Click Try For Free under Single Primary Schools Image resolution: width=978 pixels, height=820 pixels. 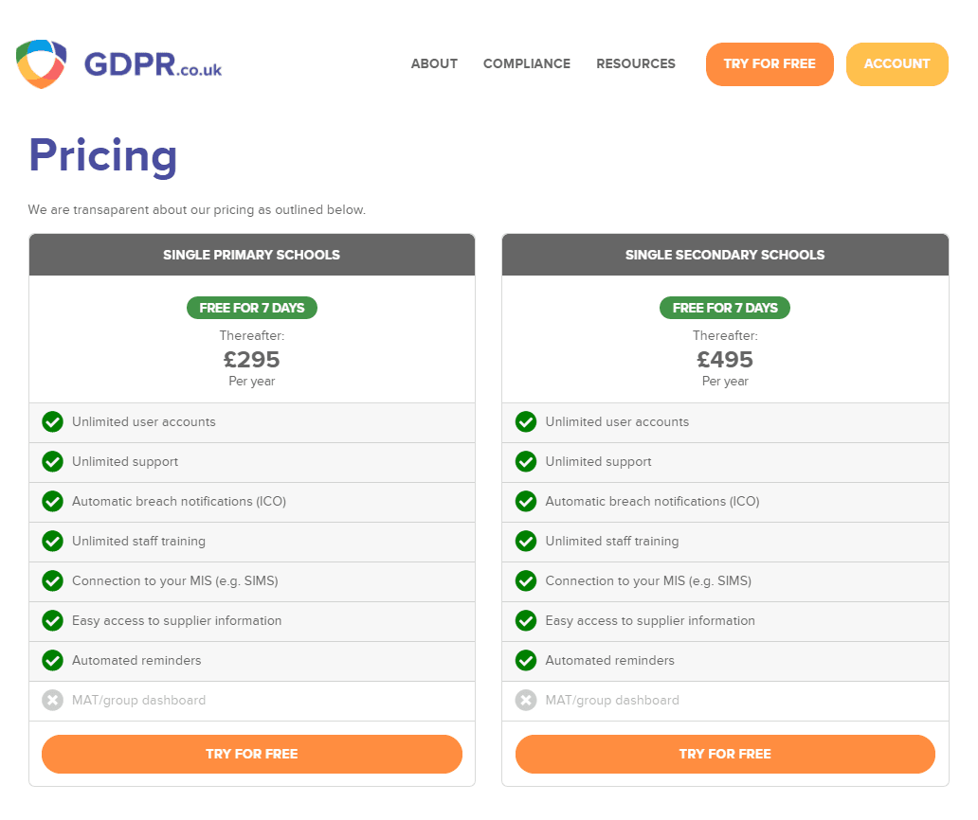point(252,754)
